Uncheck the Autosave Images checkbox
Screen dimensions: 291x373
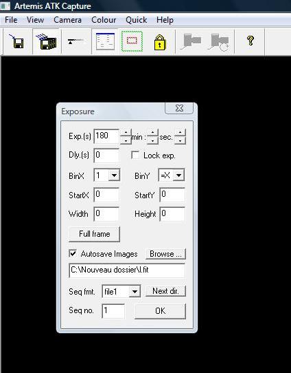point(73,253)
